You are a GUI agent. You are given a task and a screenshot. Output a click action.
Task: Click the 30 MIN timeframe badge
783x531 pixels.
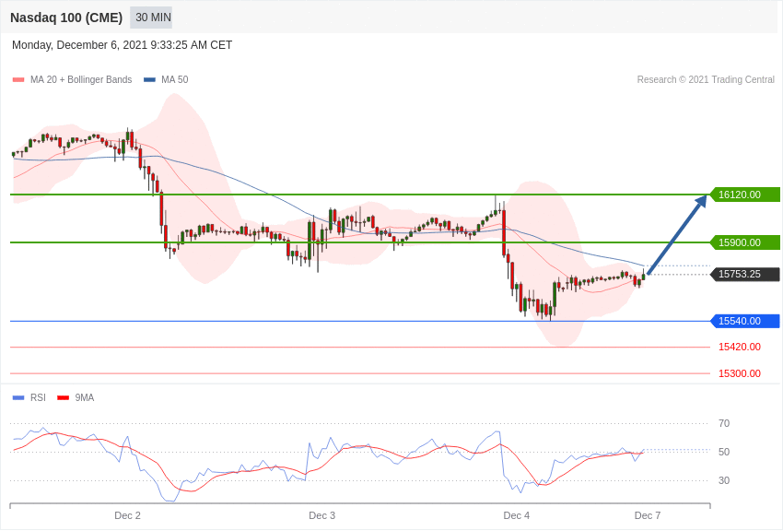pyautogui.click(x=151, y=18)
